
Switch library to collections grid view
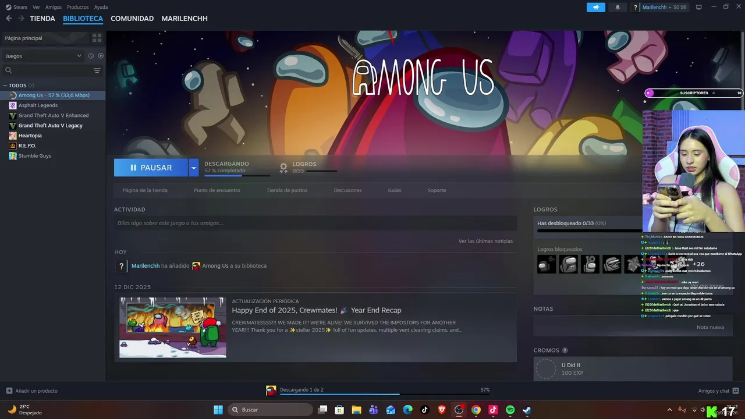(x=97, y=38)
